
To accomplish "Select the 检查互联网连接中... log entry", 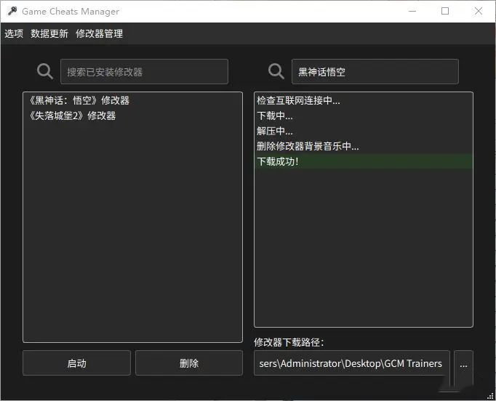I will (x=298, y=100).
